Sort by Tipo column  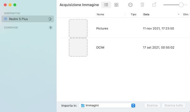pos(134,15)
